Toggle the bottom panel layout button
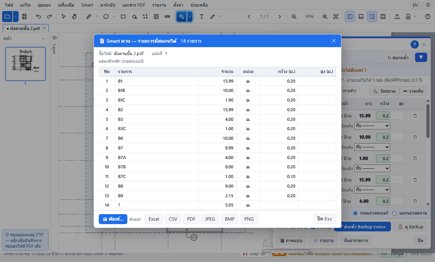The image size is (435, 262). pyautogui.click(x=361, y=17)
